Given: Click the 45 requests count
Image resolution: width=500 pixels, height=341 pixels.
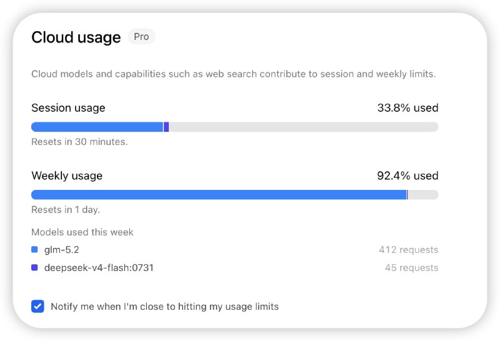Looking at the screenshot, I should pos(411,268).
